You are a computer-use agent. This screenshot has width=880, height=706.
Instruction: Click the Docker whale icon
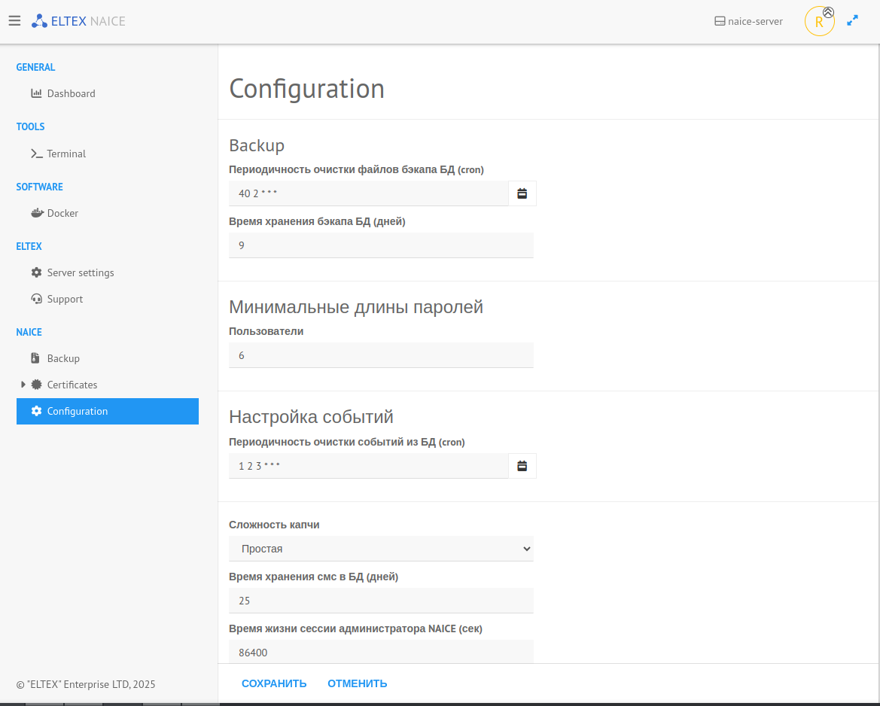coord(37,213)
